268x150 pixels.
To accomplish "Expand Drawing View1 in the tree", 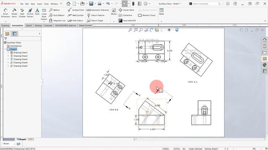I will coord(8,52).
